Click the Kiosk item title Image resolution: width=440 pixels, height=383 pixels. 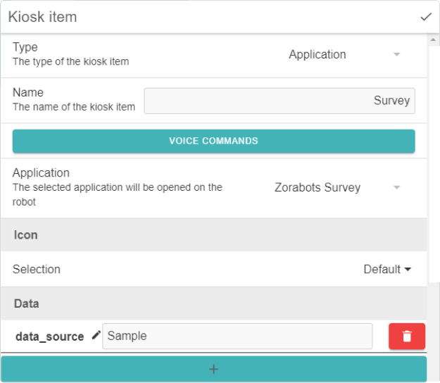[42, 17]
